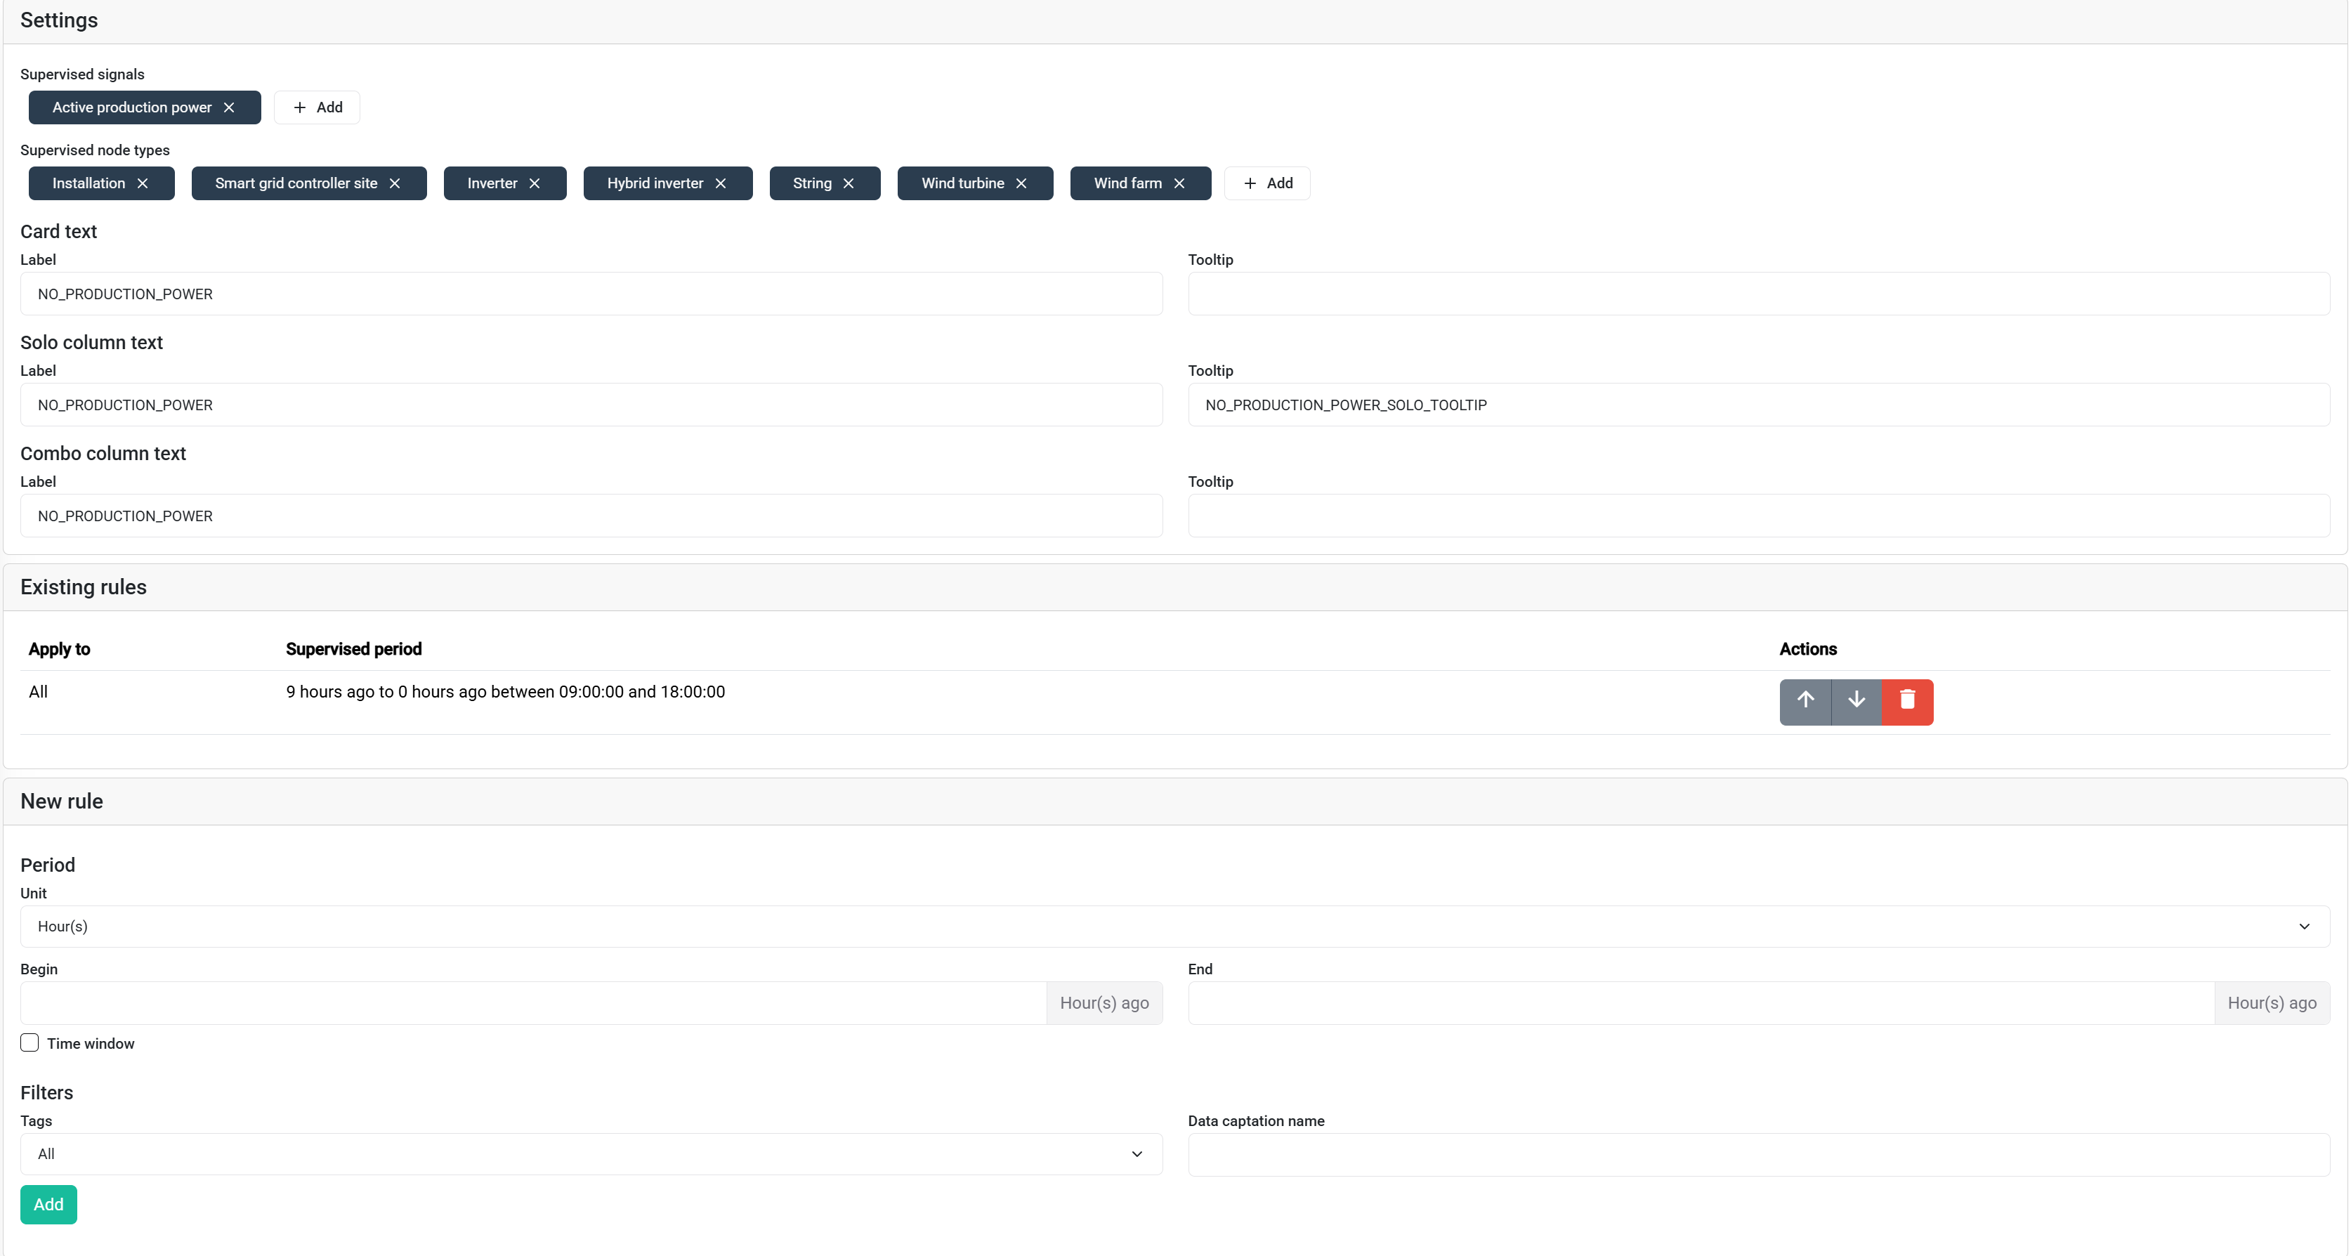The height and width of the screenshot is (1256, 2351).
Task: Remove the Smart grid controller site chip
Action: coord(396,183)
